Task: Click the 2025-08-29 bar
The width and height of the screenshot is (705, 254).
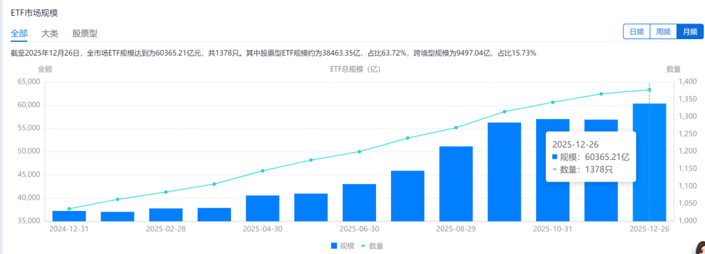Action: pos(456,184)
